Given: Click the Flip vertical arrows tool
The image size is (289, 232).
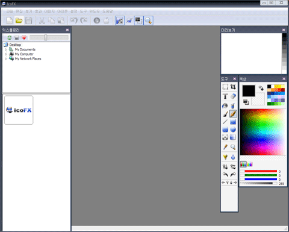Looking at the screenshot, I should coord(225,166).
